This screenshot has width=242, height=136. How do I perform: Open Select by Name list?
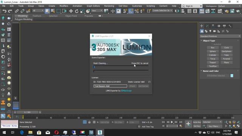[53, 11]
